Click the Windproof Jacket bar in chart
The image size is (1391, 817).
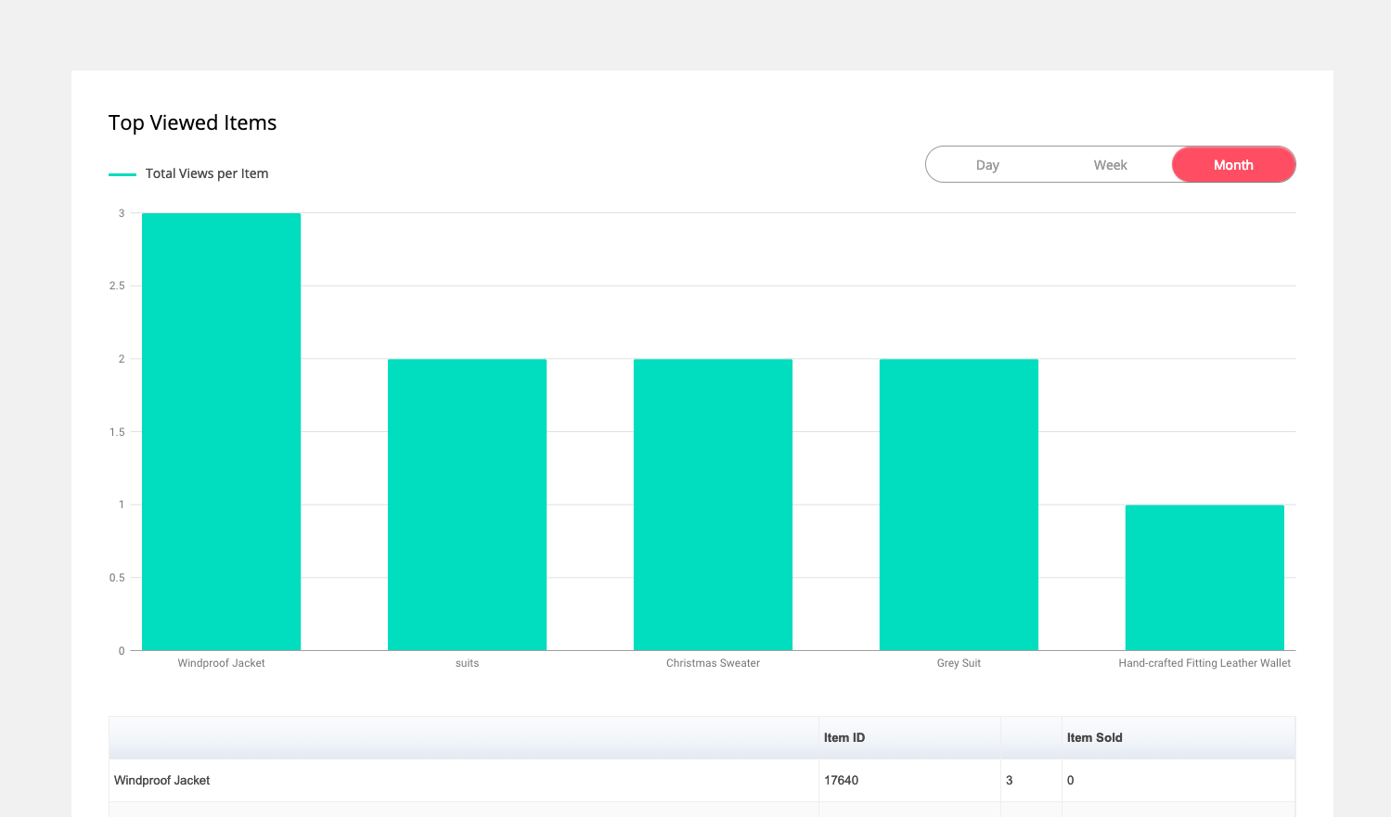(x=221, y=431)
